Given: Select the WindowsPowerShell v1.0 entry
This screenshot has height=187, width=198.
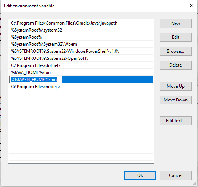Looking at the screenshot, I should pos(81,51).
